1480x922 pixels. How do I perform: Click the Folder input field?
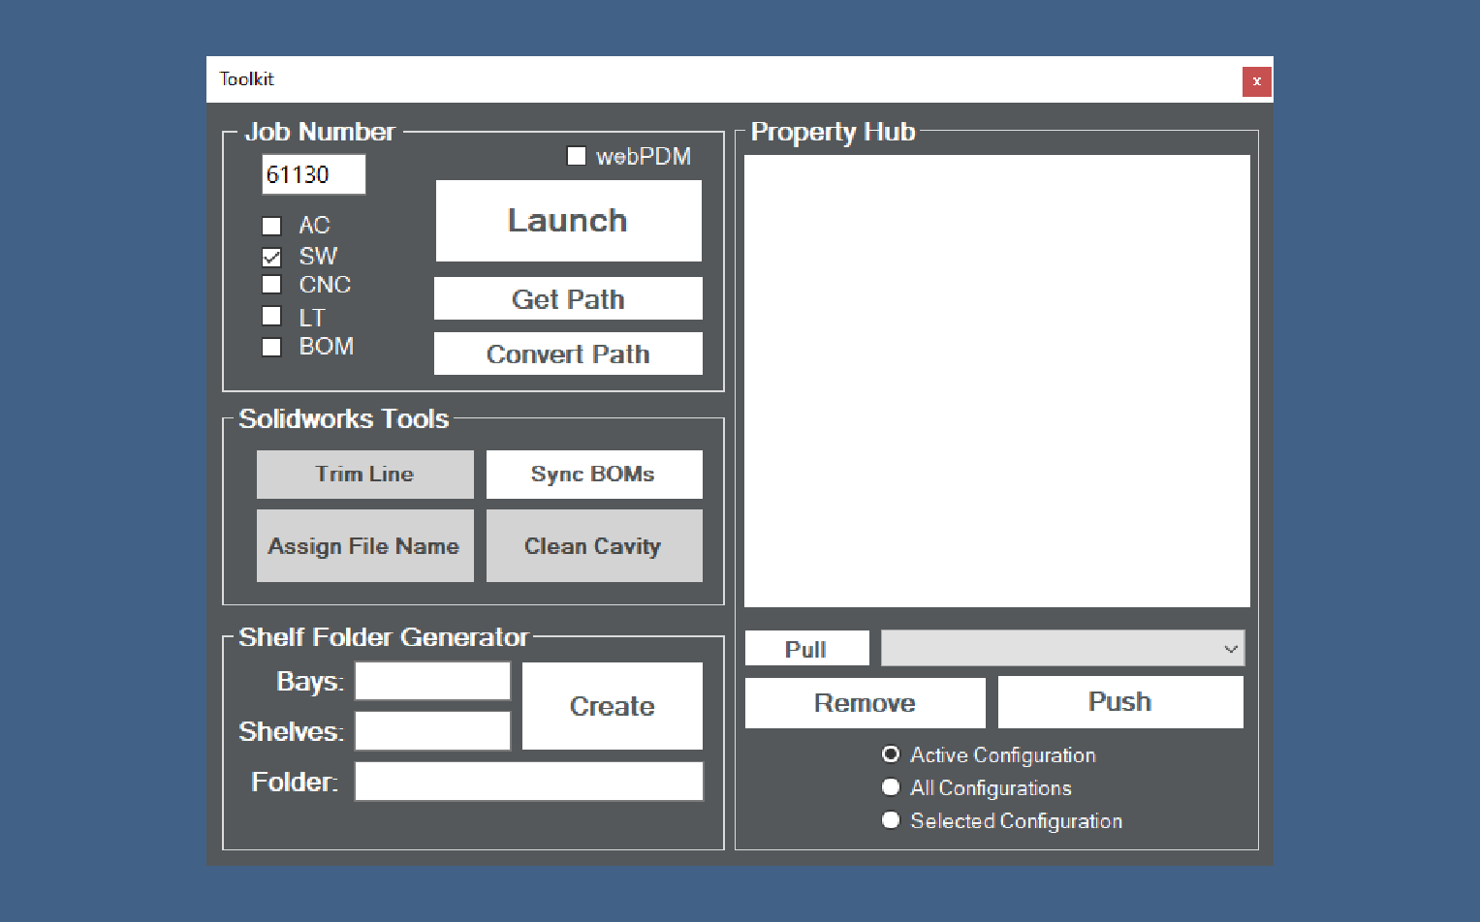point(528,781)
